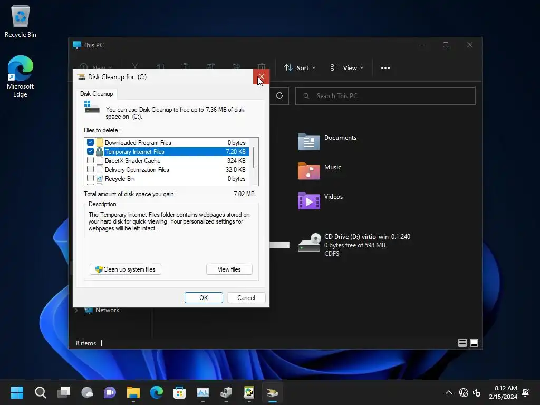Select the DirectX Shader Cache row text
This screenshot has width=540, height=405.
pos(132,161)
